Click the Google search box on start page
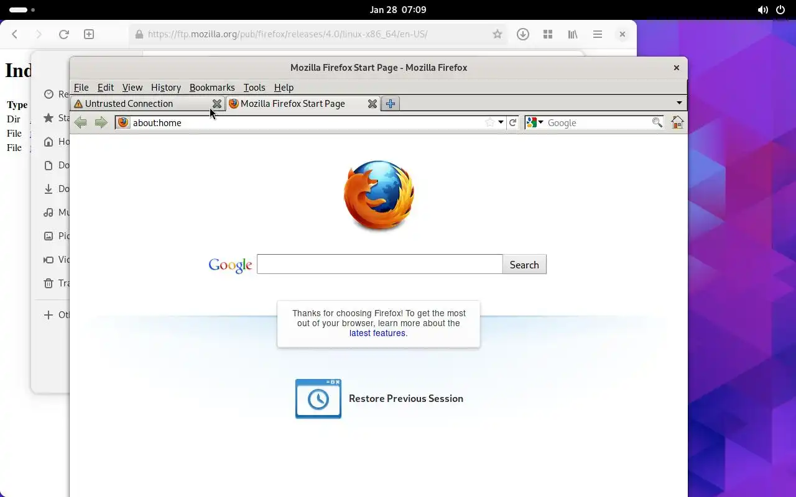Image resolution: width=796 pixels, height=497 pixels. coord(379,264)
